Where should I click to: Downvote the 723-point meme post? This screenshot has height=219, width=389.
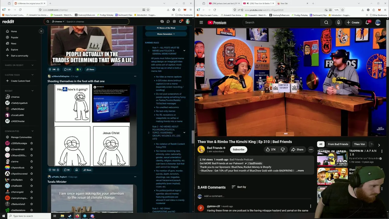click(58, 170)
